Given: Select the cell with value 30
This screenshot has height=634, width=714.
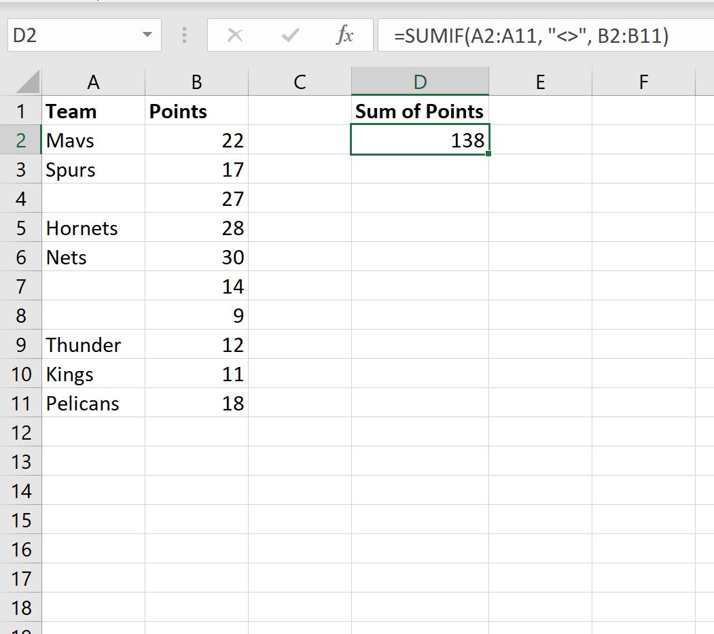Looking at the screenshot, I should [x=196, y=258].
